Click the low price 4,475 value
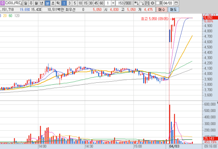The width and height of the screenshot is (218, 149). pyautogui.click(x=148, y=10)
